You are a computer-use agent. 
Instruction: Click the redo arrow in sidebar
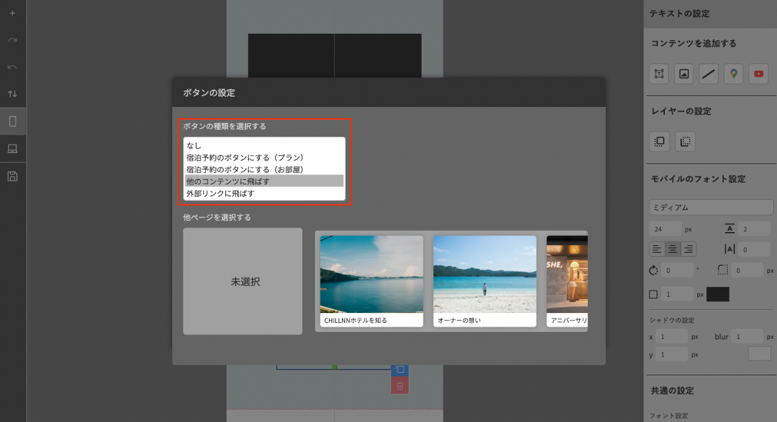12,39
